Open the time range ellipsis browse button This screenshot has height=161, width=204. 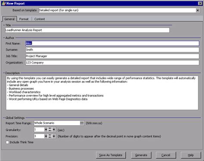(x=82, y=123)
